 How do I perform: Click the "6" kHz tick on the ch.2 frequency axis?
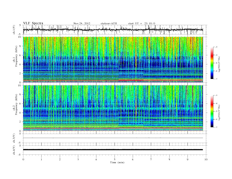coord(21,104)
